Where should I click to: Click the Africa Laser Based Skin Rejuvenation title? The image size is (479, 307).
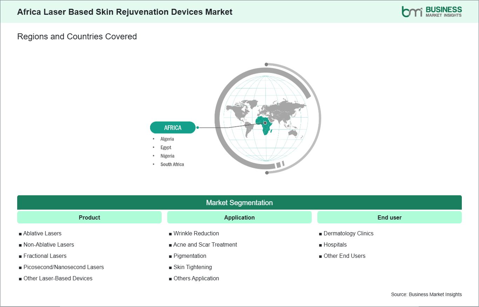pos(125,12)
